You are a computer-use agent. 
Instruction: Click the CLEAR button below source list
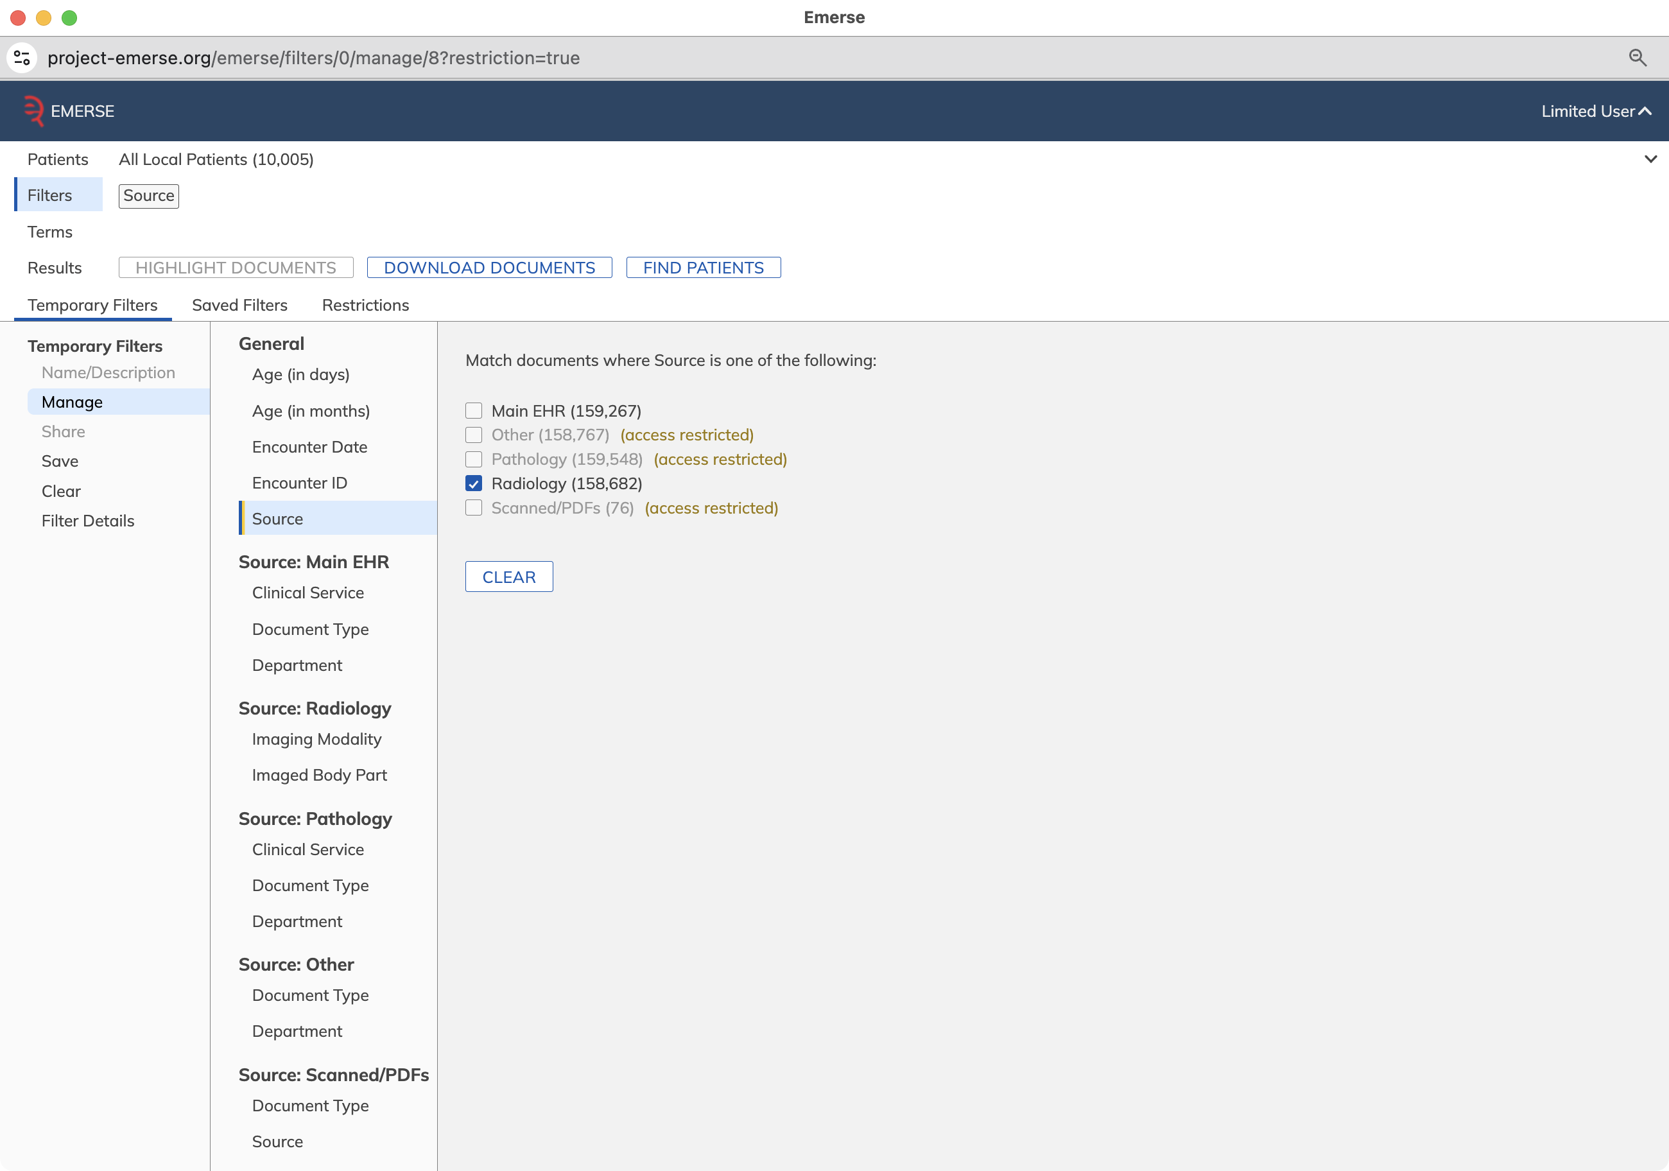(x=509, y=577)
